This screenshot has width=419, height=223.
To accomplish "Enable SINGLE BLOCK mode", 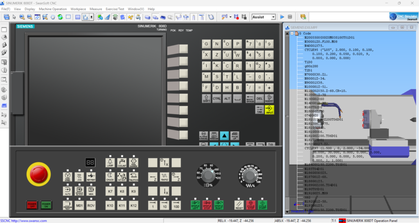I will pyautogui.click(x=79, y=191).
